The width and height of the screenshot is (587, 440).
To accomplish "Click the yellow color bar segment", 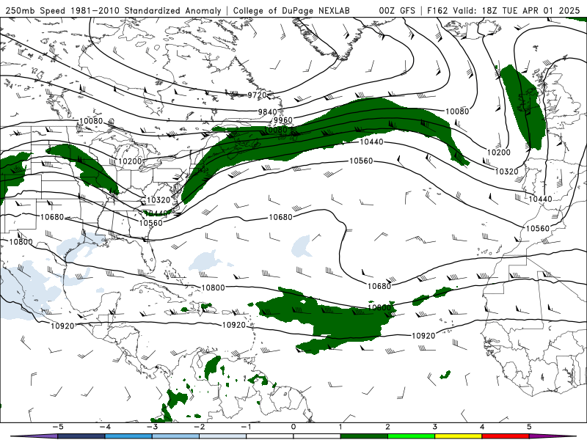I will click(x=458, y=436).
